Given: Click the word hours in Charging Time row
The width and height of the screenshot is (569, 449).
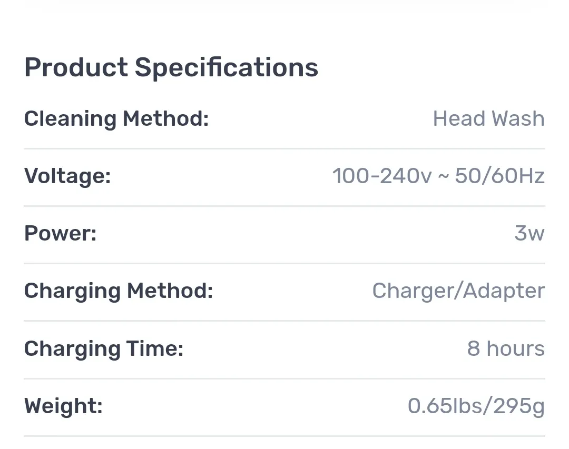Looking at the screenshot, I should click(516, 348).
